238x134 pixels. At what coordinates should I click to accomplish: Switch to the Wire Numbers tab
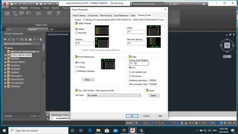(106, 16)
